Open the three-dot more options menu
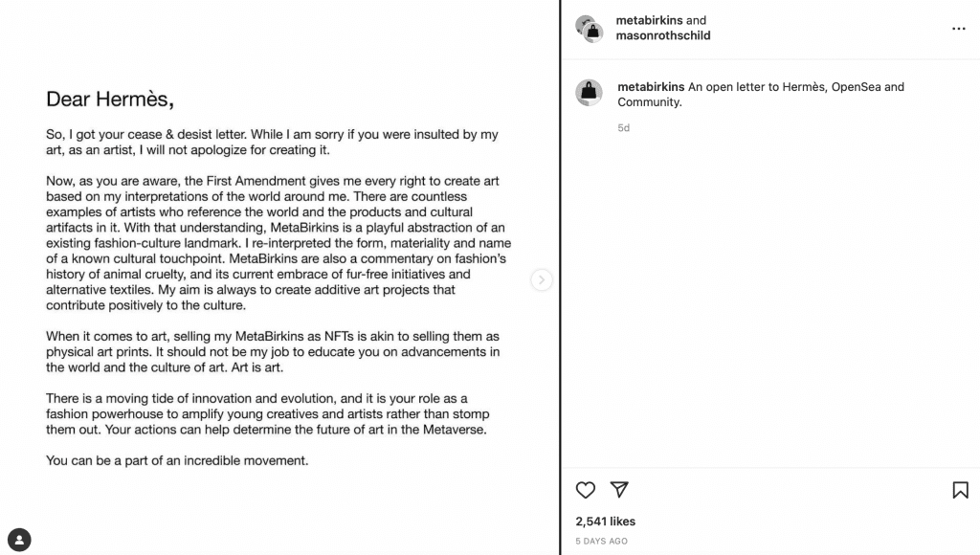The width and height of the screenshot is (980, 555). click(958, 29)
